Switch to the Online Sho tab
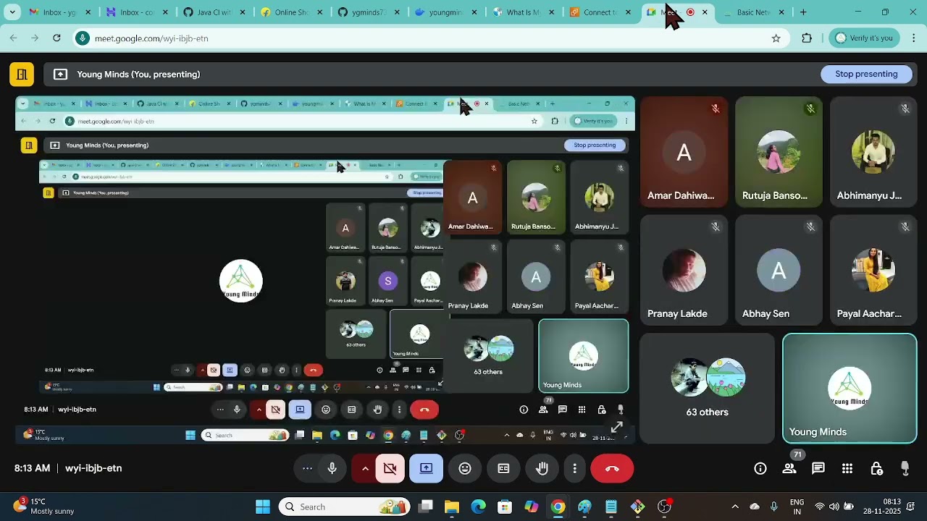The image size is (927, 521). (291, 12)
